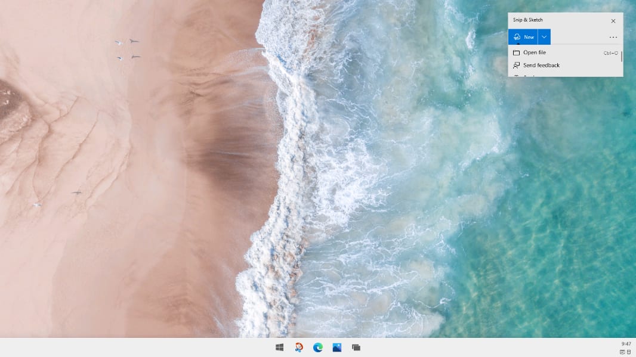
Task: Click the New snip button
Action: click(x=523, y=37)
